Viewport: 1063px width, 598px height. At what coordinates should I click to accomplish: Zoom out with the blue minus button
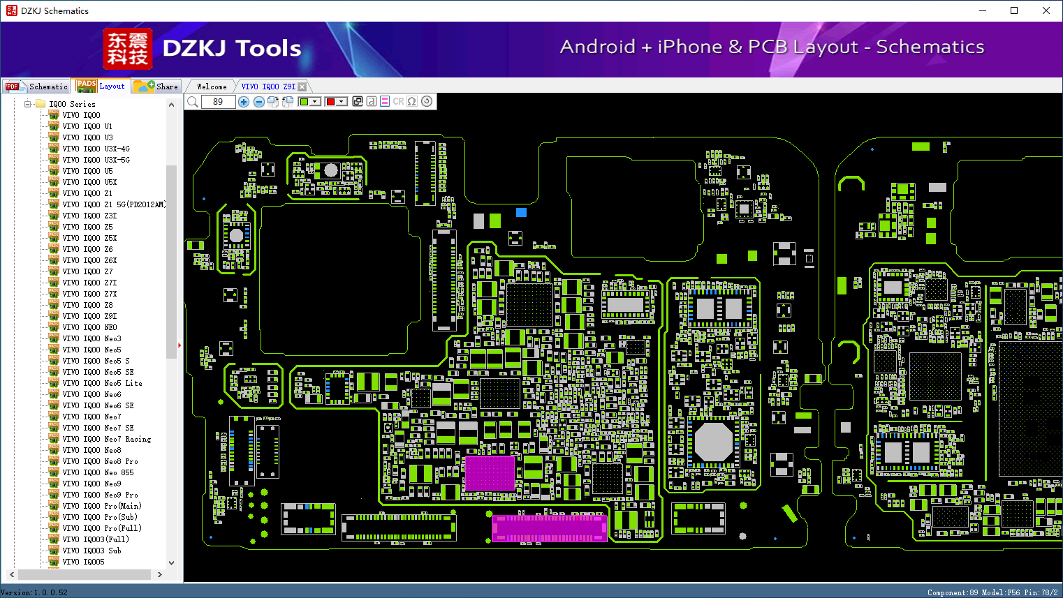259,102
